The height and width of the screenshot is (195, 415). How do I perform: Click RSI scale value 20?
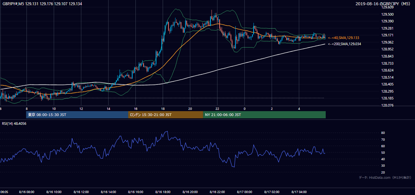(x=383, y=172)
